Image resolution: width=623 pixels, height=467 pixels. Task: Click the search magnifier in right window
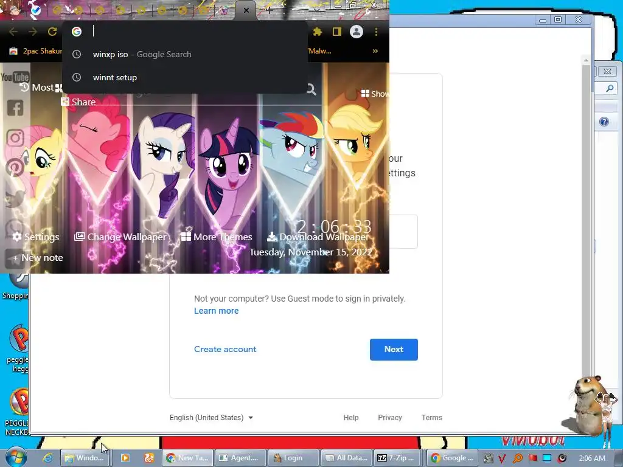tap(609, 88)
